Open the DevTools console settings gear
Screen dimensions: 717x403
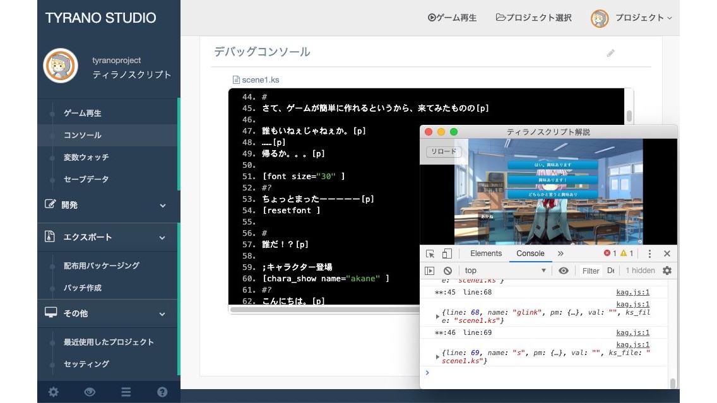tap(667, 271)
